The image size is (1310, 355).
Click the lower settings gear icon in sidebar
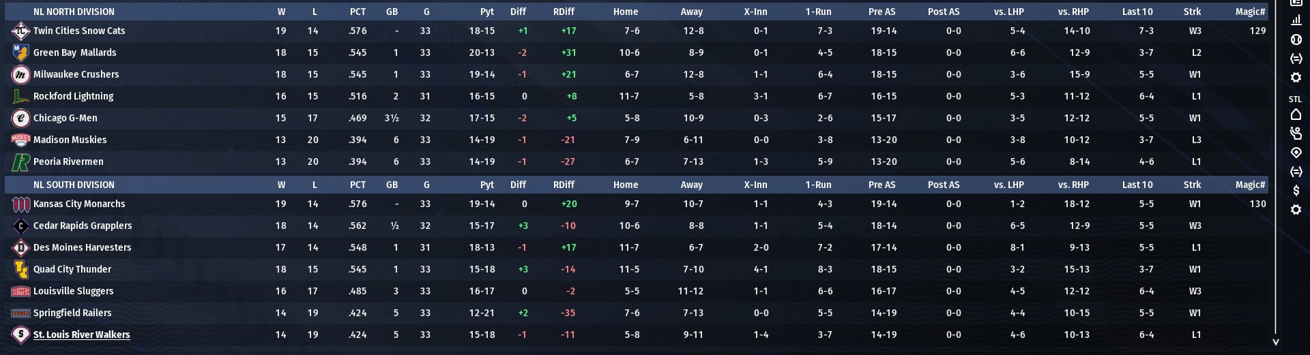click(x=1296, y=210)
